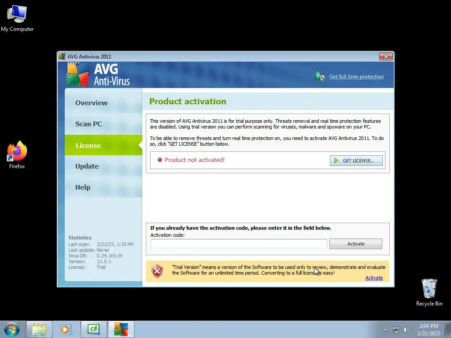Click the network tray icon
The image size is (451, 338).
pos(396,330)
